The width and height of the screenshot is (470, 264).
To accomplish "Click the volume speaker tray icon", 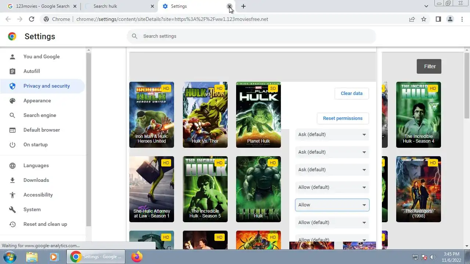I will tap(433, 257).
